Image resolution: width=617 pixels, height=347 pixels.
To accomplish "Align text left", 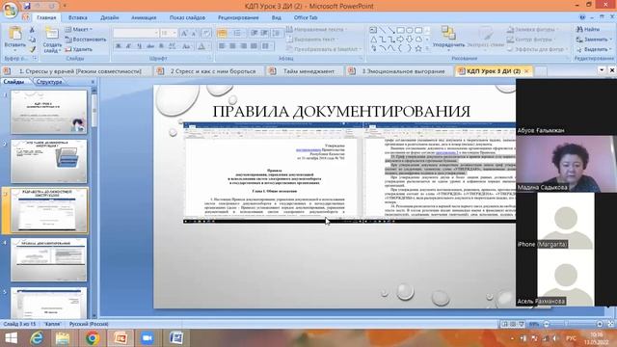I will pyautogui.click(x=222, y=46).
